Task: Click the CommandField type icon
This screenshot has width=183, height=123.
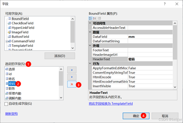Action: (x=10, y=41)
